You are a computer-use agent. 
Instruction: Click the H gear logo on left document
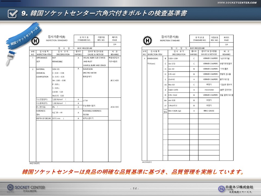coord(36,41)
